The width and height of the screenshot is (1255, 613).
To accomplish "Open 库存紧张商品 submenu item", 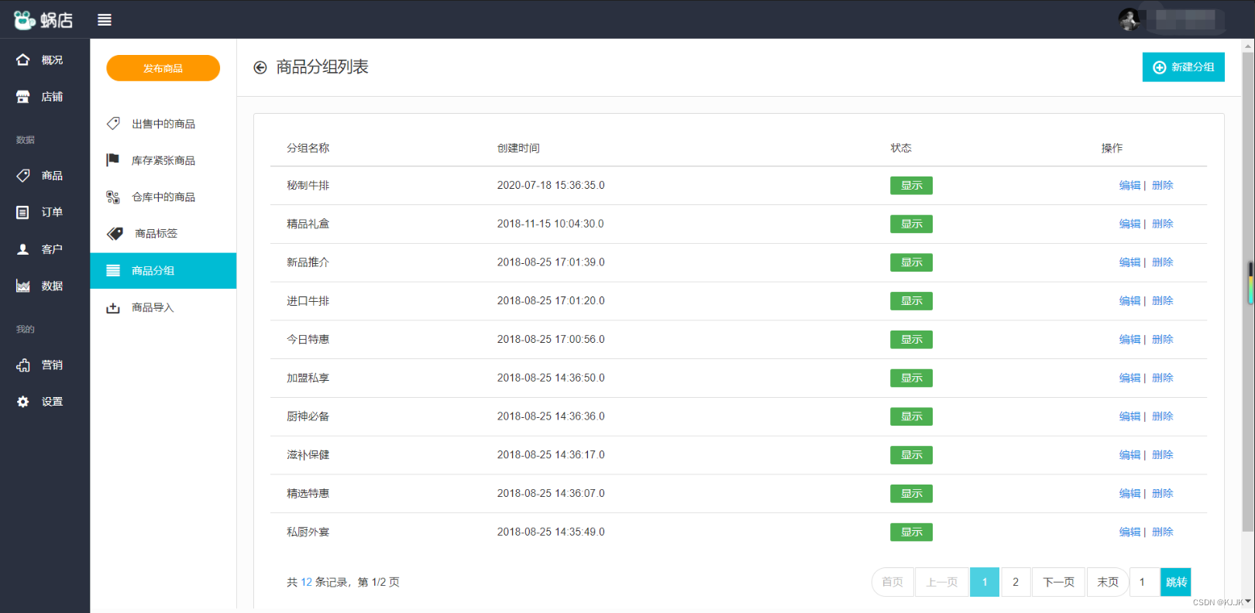I will pos(163,160).
